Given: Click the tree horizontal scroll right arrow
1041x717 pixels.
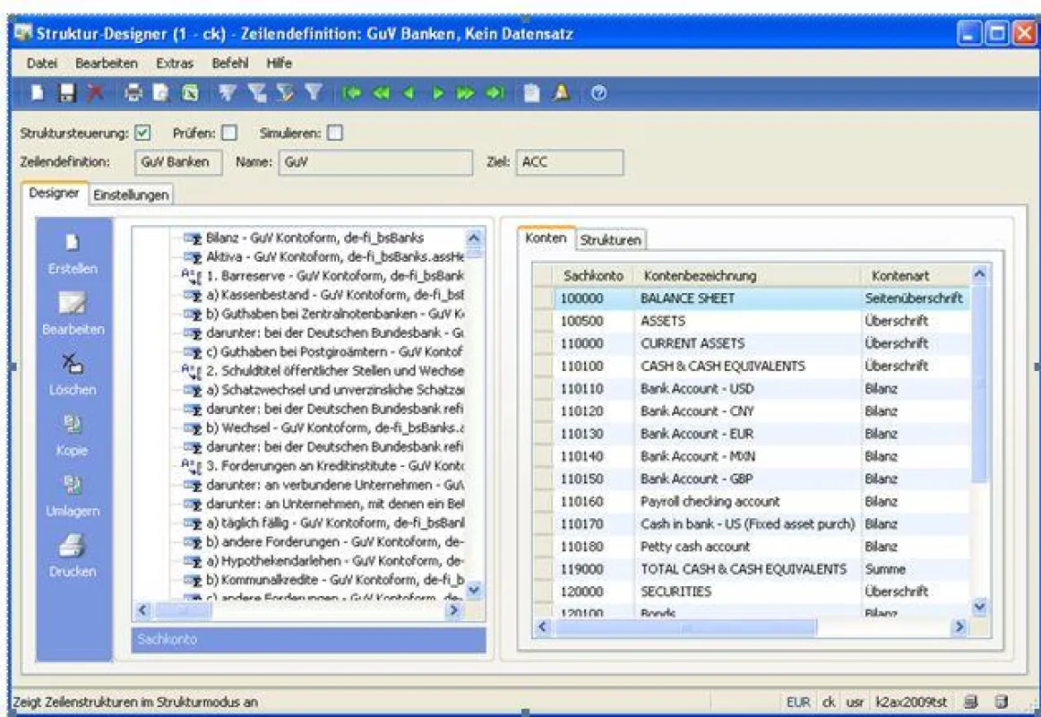Looking at the screenshot, I should 454,609.
